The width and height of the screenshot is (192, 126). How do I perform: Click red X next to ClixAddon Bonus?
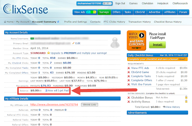(x=129, y=97)
